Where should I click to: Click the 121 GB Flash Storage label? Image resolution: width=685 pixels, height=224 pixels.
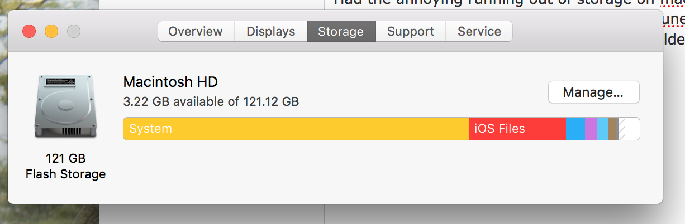(x=65, y=166)
